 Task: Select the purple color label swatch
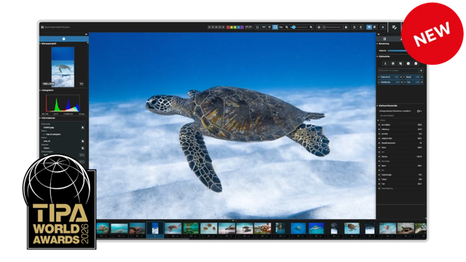tap(242, 28)
